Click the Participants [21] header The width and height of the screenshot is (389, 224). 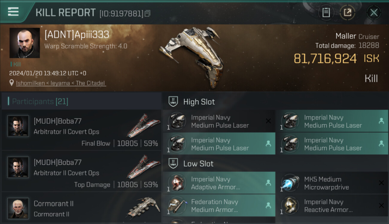(x=40, y=102)
